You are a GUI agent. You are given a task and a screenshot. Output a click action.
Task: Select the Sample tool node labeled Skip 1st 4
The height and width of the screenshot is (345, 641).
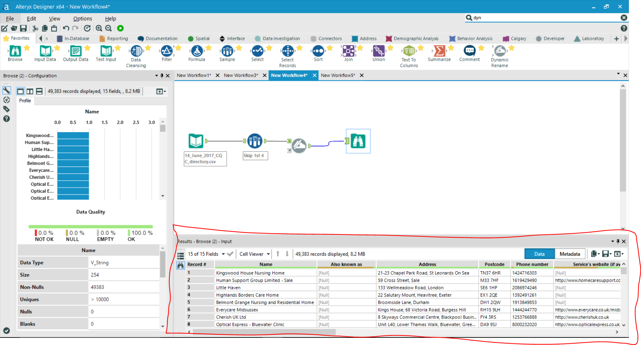(x=255, y=141)
